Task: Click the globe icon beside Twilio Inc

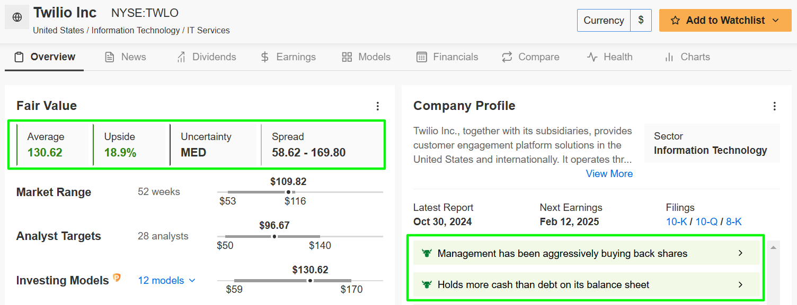Action: (x=17, y=17)
